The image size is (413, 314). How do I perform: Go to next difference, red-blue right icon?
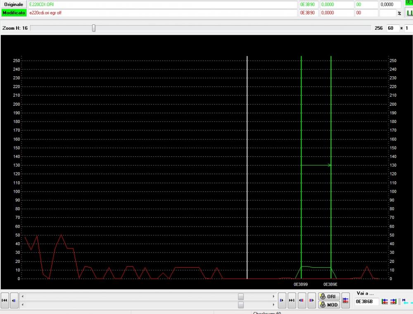(311, 300)
